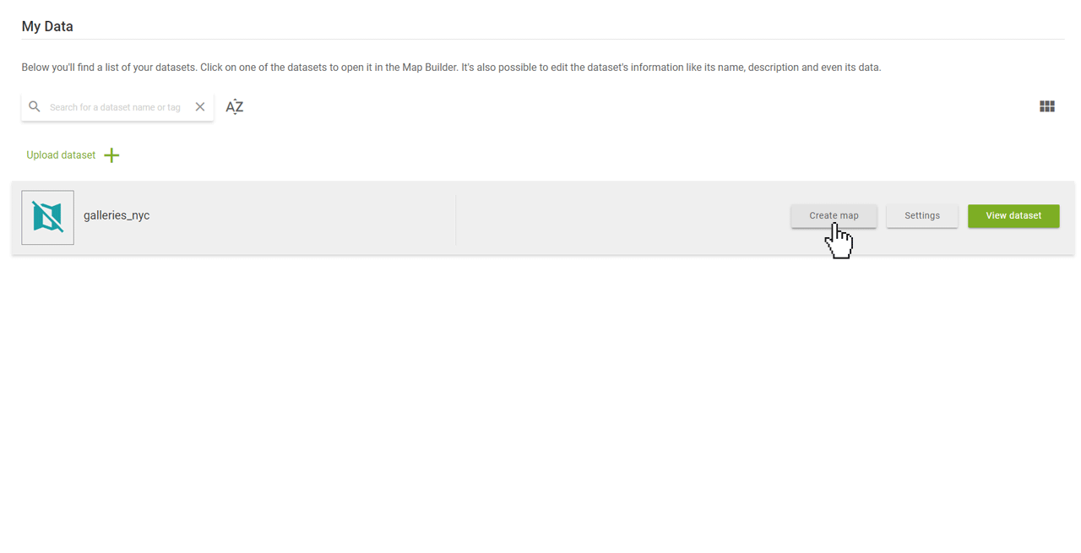Viewport: 1081px width, 553px height.
Task: View the galleries_nyc dataset
Action: coord(1013,215)
